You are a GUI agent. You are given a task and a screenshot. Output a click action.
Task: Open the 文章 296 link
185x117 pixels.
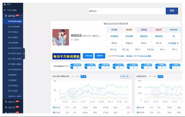pyautogui.click(x=152, y=49)
